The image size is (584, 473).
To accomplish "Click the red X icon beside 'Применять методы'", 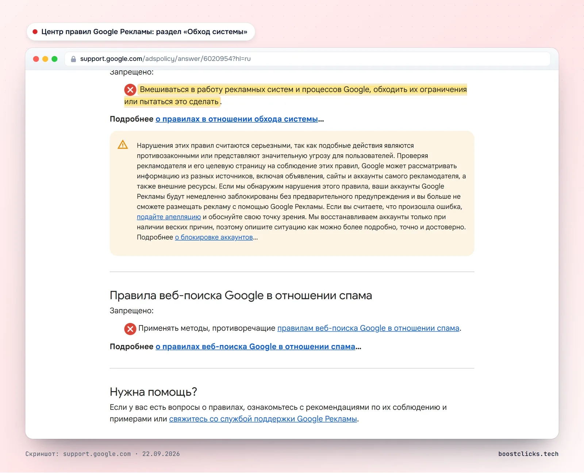I will click(x=130, y=329).
